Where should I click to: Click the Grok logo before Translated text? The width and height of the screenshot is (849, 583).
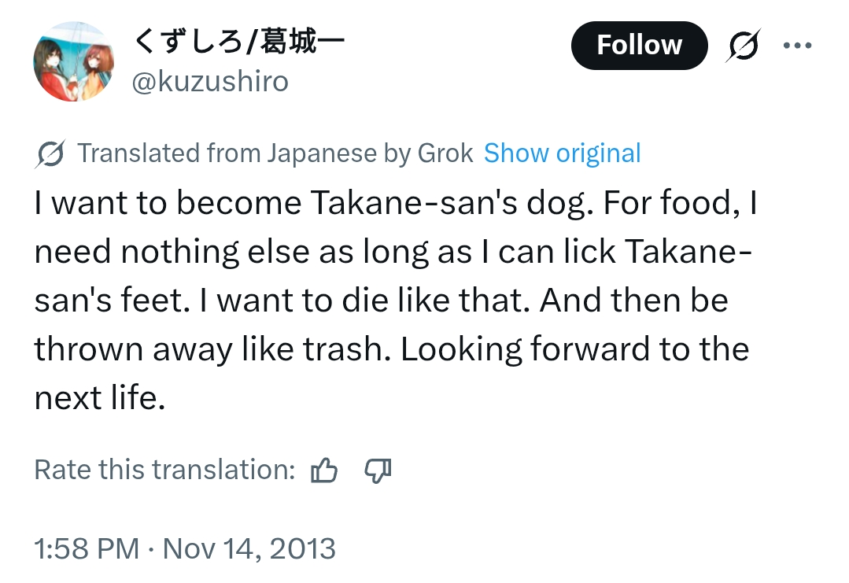tap(50, 153)
